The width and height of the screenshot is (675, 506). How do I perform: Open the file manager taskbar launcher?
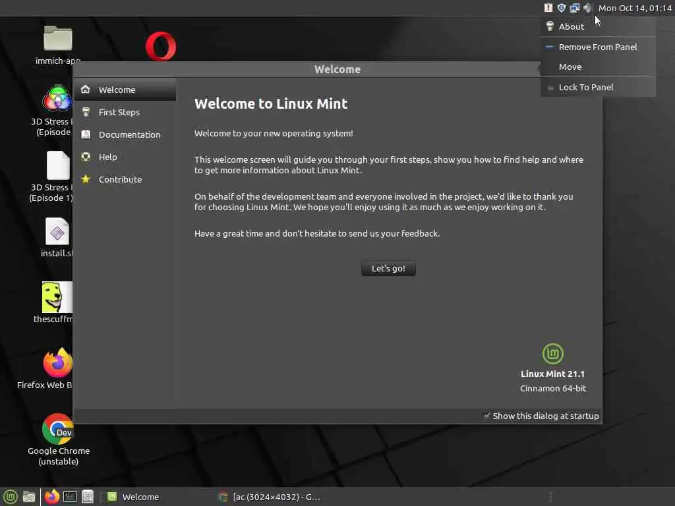coord(88,497)
